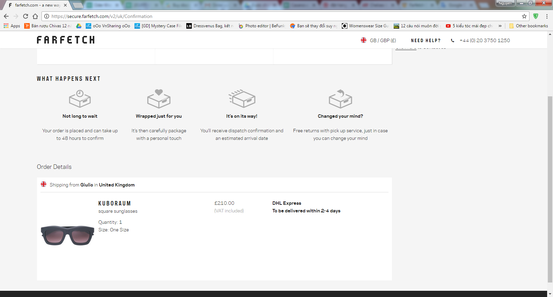The image size is (553, 297).
Task: Expand the hidden bookmarks overflow chevron
Action: (500, 26)
